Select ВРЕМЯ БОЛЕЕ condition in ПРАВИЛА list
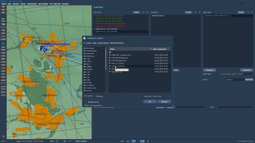This screenshot has height=143, width=255. click(158, 16)
